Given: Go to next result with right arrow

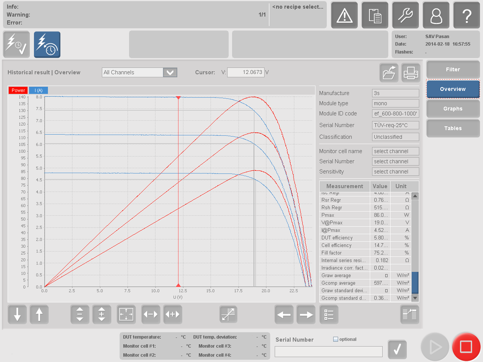Looking at the screenshot, I should point(306,314).
